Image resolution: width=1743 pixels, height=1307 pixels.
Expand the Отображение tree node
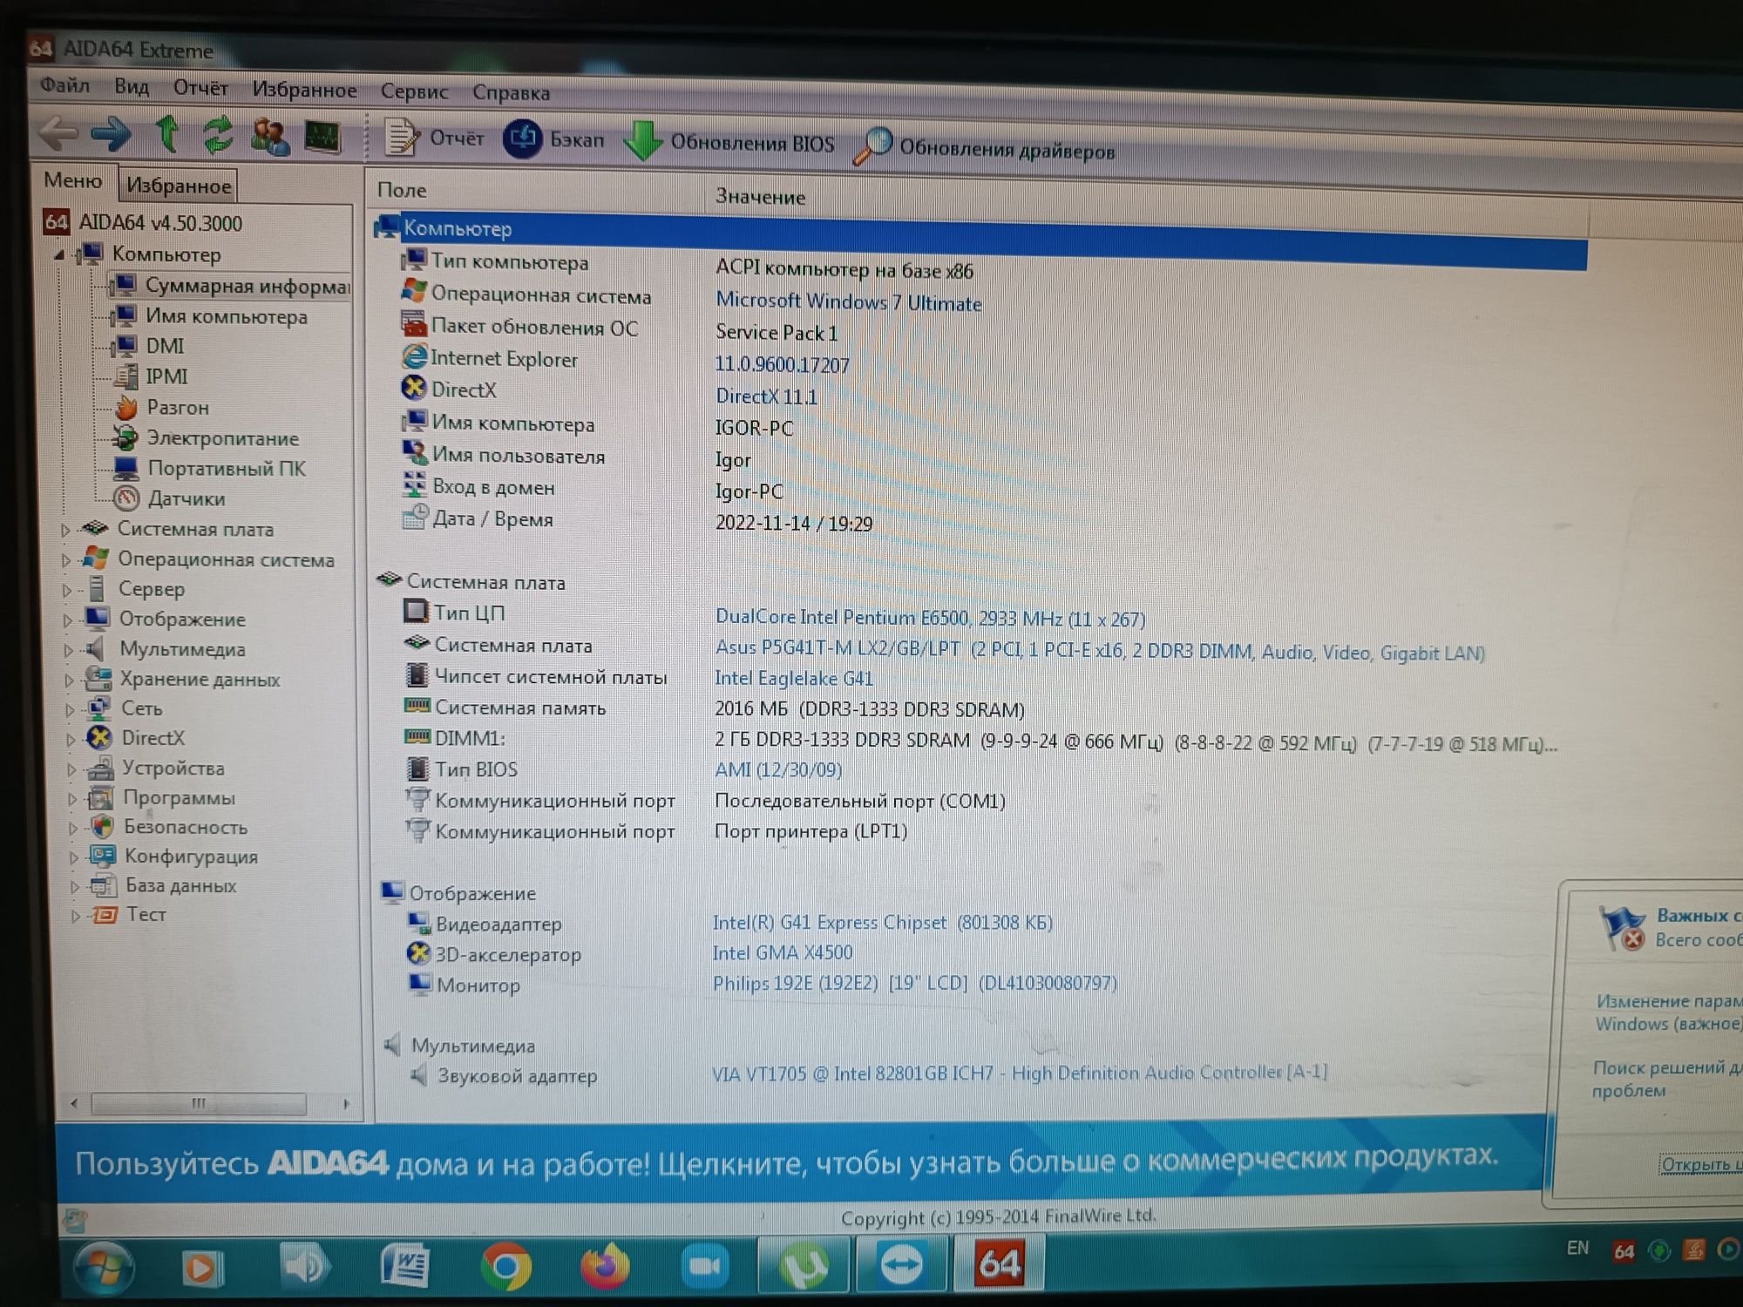(x=67, y=620)
